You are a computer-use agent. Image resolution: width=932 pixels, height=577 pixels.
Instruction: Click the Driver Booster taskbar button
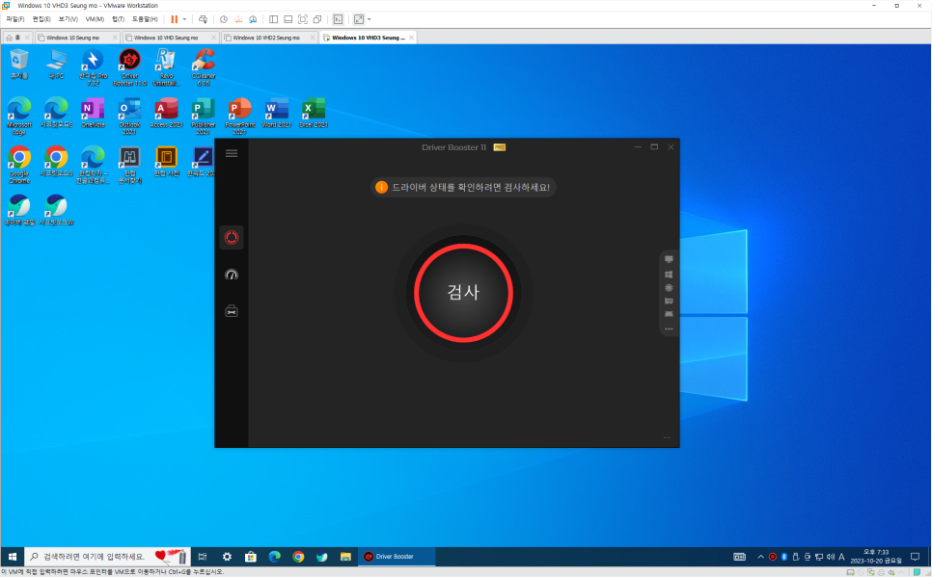[x=397, y=557]
